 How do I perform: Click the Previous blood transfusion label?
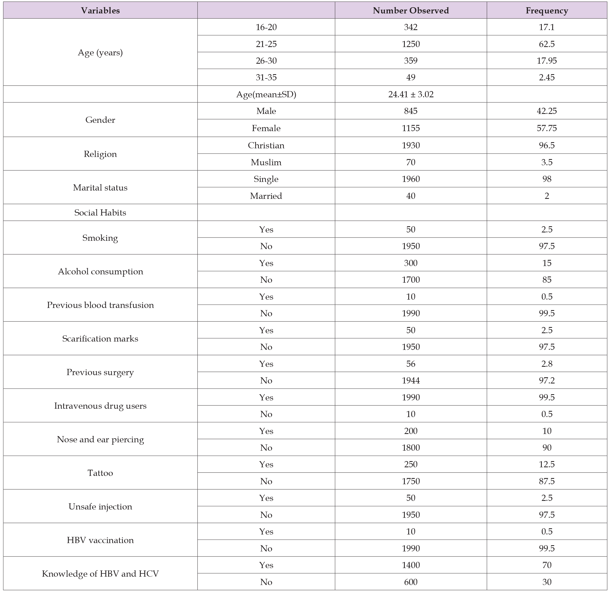tap(100, 305)
